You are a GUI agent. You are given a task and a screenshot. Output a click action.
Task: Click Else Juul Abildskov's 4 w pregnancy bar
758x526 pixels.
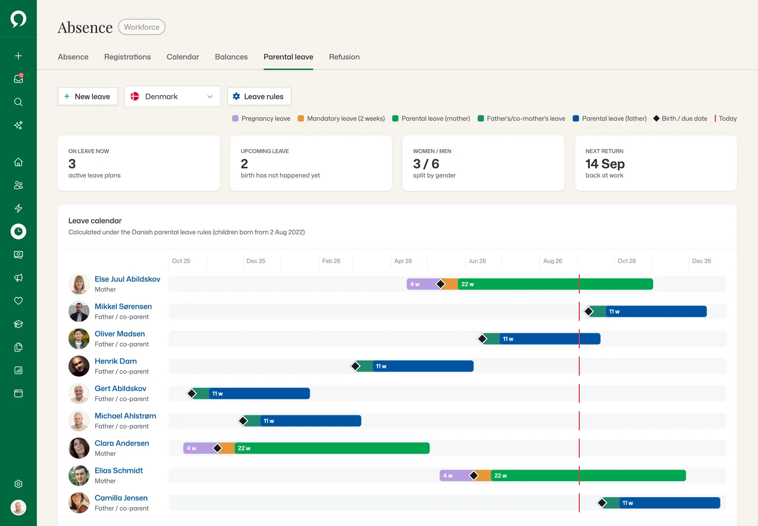coord(423,284)
